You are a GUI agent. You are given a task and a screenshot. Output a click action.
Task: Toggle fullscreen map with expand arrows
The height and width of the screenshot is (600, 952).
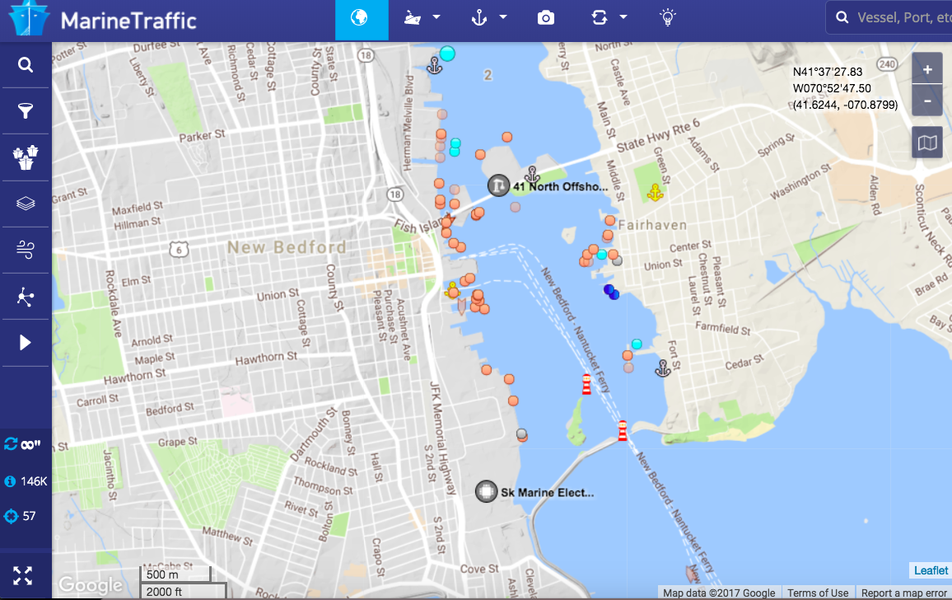click(22, 575)
